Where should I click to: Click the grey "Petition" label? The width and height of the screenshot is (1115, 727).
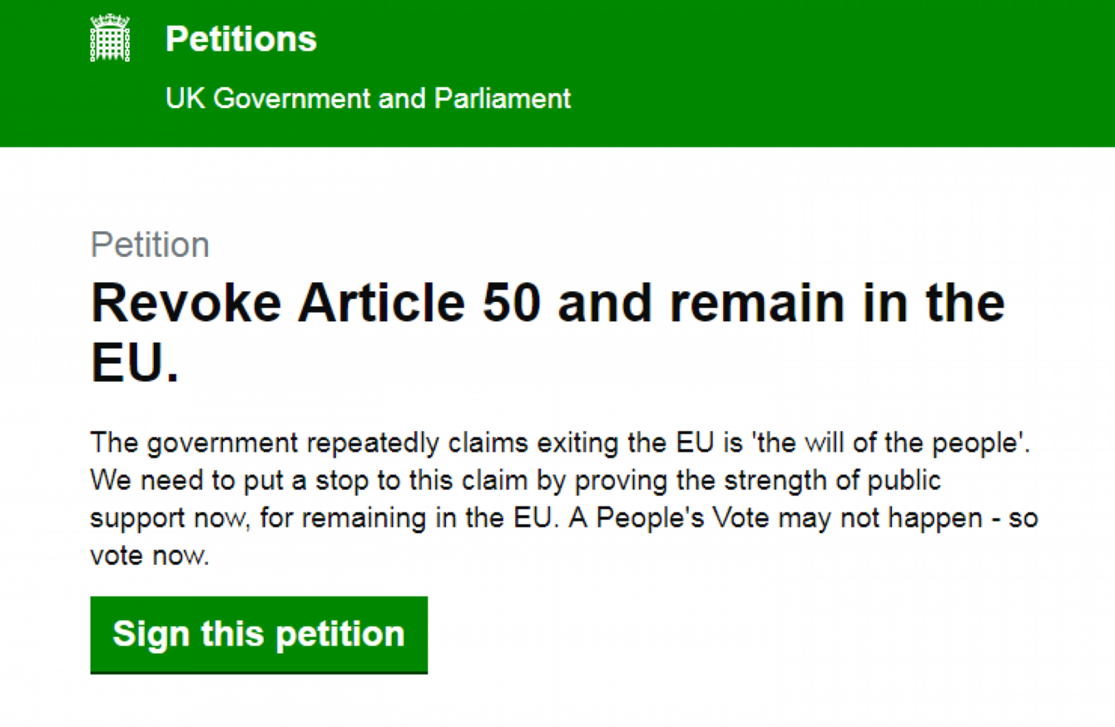point(150,244)
